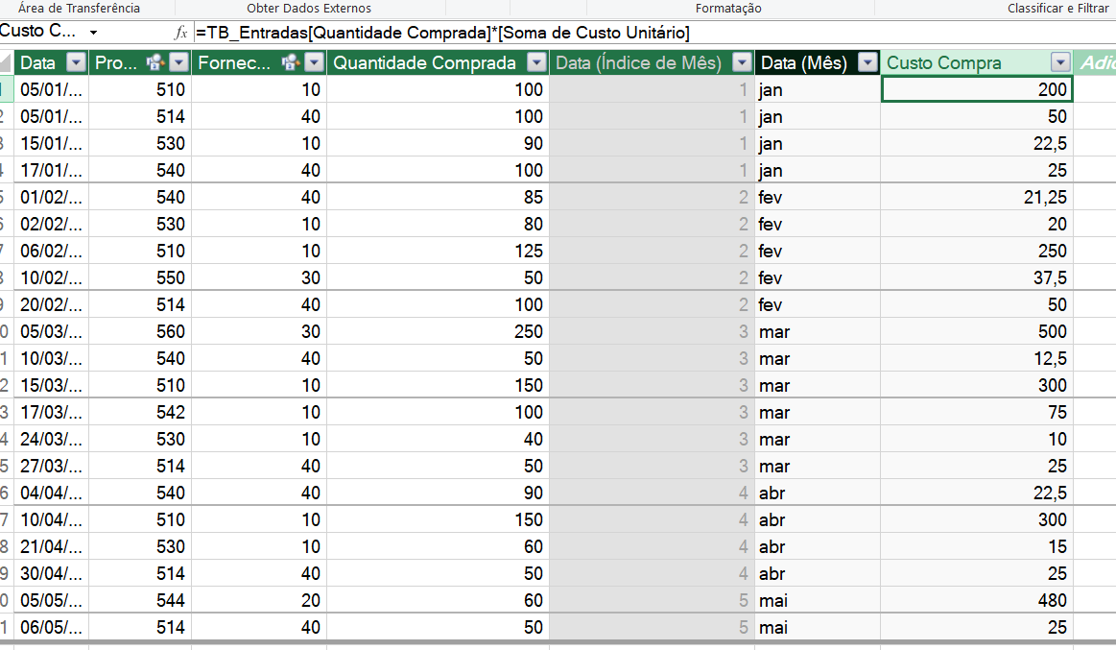This screenshot has height=650, width=1116.
Task: Click the date cell 06/05/...
Action: coord(51,627)
